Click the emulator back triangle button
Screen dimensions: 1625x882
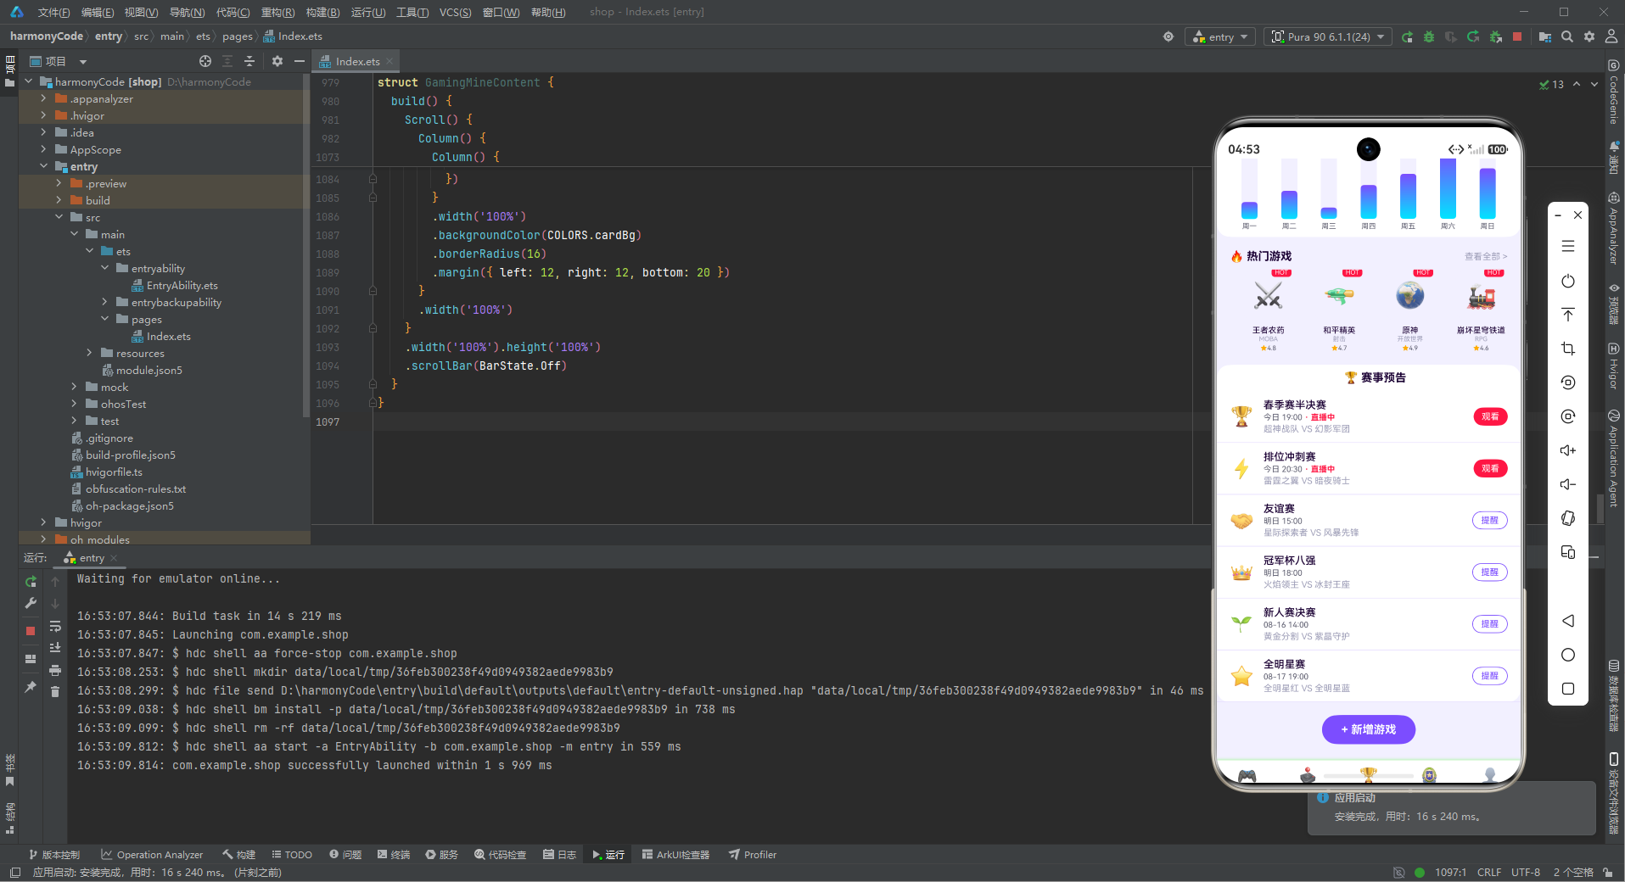point(1568,621)
